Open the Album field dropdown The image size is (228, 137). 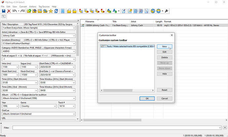coord(74,98)
